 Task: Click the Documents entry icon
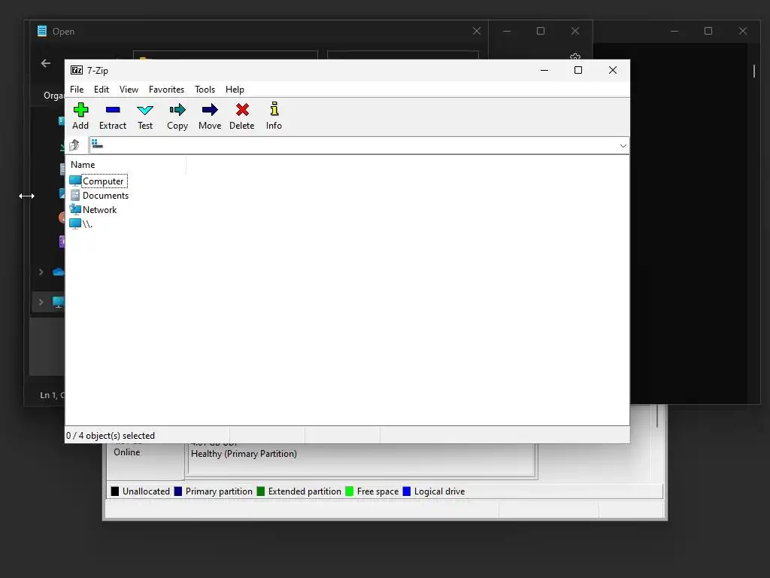75,195
